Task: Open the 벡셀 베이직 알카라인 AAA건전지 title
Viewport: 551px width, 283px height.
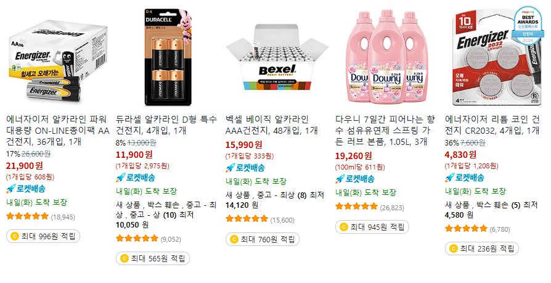Action: coord(272,125)
